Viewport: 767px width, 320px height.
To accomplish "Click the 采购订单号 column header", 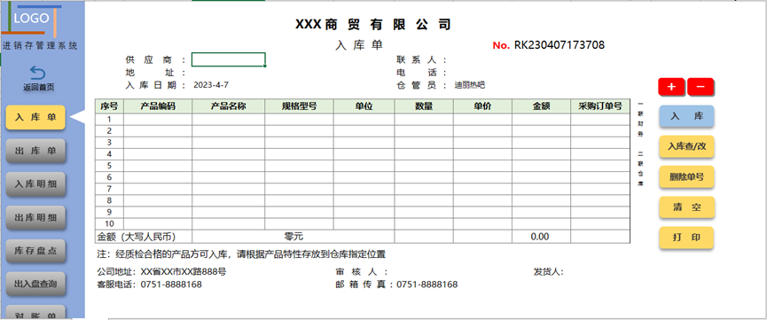I will [600, 106].
